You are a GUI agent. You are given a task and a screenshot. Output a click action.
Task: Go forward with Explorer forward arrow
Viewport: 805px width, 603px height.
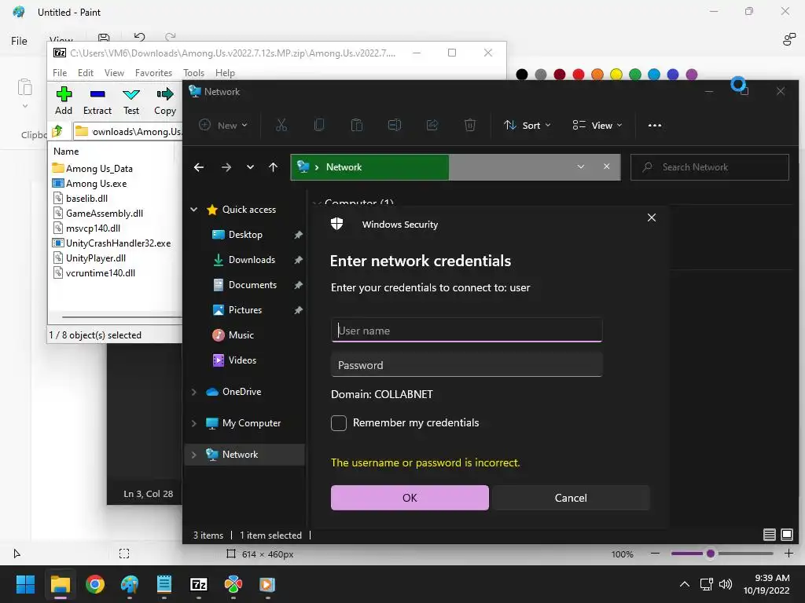226,167
